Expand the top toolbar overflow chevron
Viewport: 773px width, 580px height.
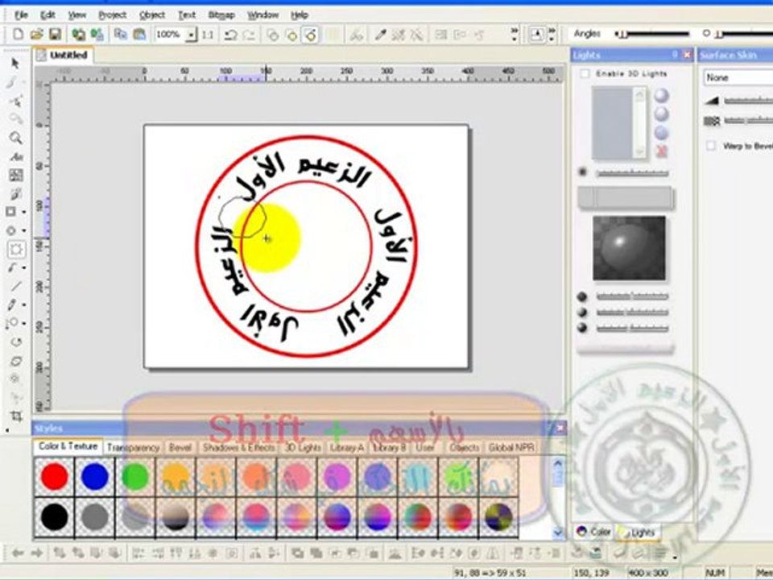tap(515, 34)
